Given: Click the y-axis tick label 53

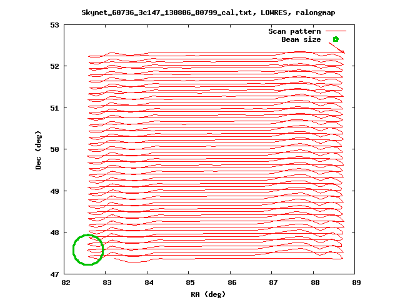Looking at the screenshot, I should pyautogui.click(x=54, y=25).
